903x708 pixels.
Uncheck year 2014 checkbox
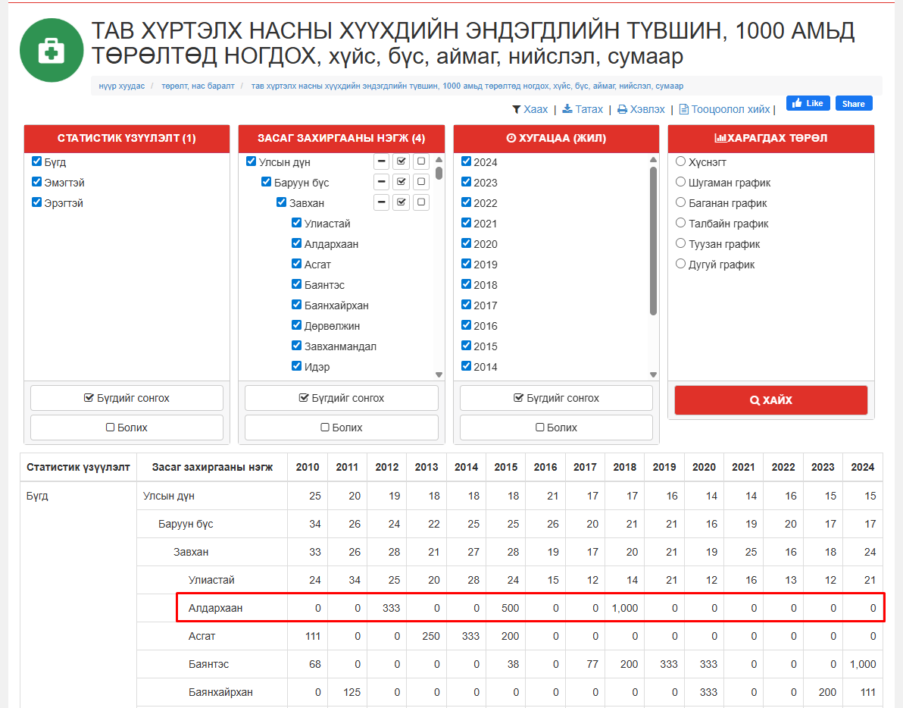467,366
